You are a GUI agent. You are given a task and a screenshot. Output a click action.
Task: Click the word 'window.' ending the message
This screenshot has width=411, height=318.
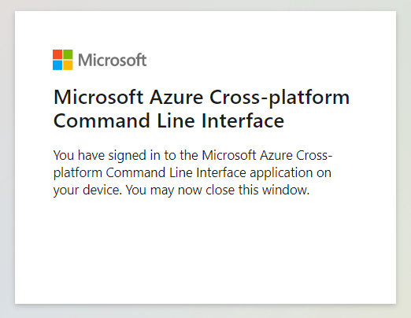286,190
